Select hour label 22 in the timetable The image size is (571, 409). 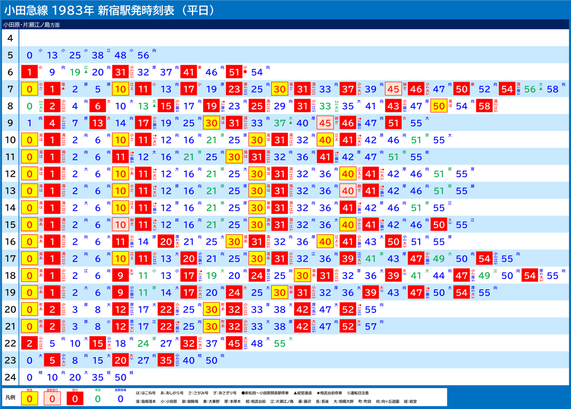coord(10,343)
